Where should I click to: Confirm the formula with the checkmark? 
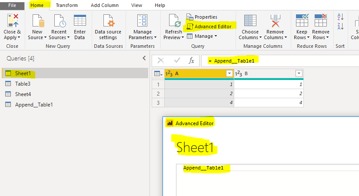pos(177,60)
